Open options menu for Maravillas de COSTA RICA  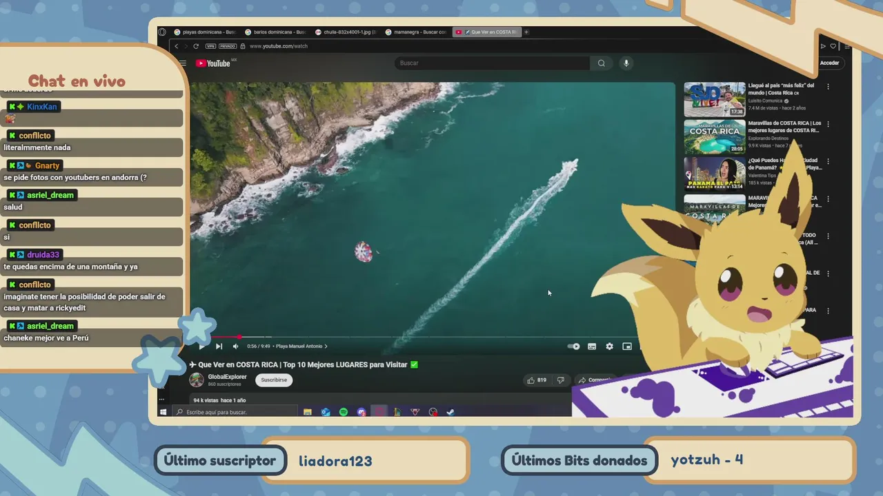click(829, 124)
